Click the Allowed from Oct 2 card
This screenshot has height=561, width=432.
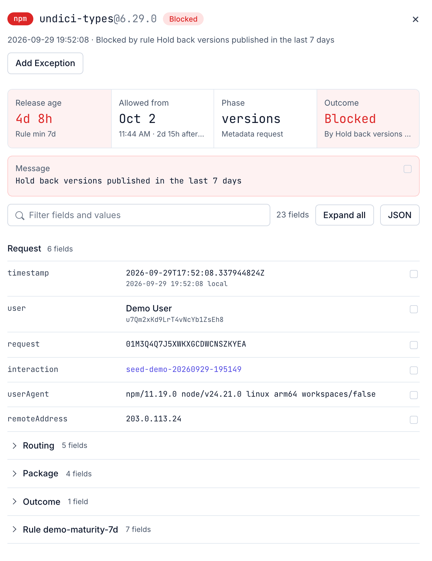(163, 119)
